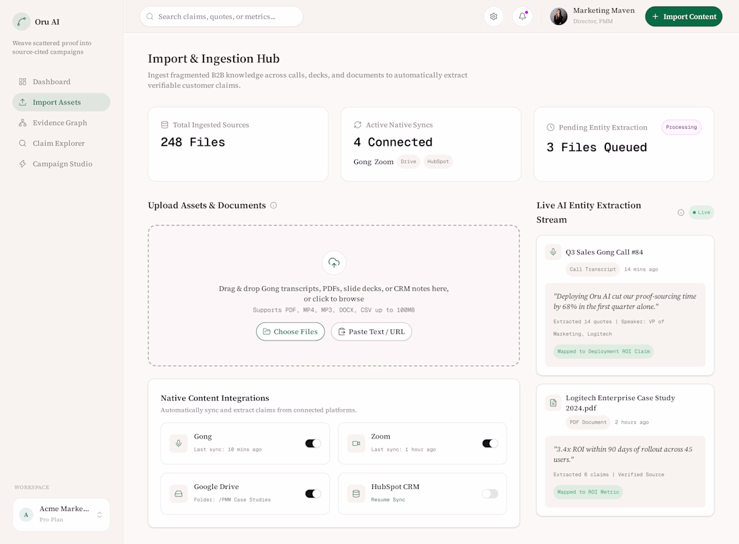Image resolution: width=739 pixels, height=544 pixels.
Task: Click the info icon beside Live AI Entity Extraction Stream
Action: 681,212
